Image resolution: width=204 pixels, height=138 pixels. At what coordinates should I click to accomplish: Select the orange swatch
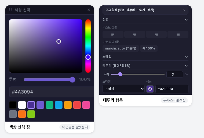pyautogui.click(x=22, y=114)
